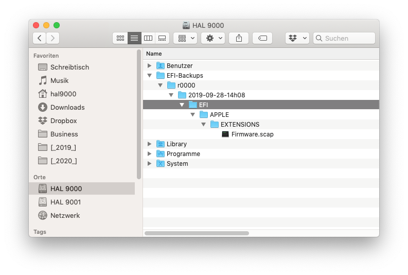Screen dimensions: 408x275
Task: Click the Edit Tags toolbar button
Action: 262,38
